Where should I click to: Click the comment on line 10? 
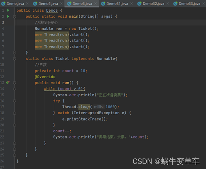[x=41, y=65]
